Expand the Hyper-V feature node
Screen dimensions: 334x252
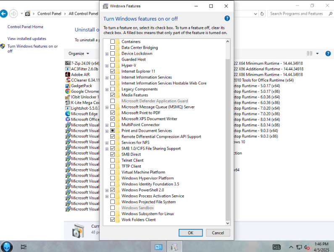click(107, 66)
